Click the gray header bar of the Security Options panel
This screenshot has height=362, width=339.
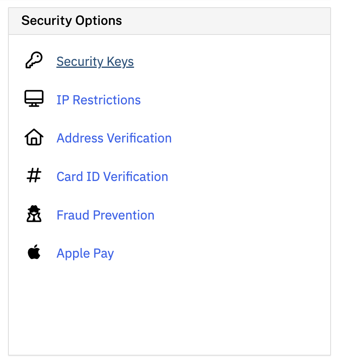(169, 21)
